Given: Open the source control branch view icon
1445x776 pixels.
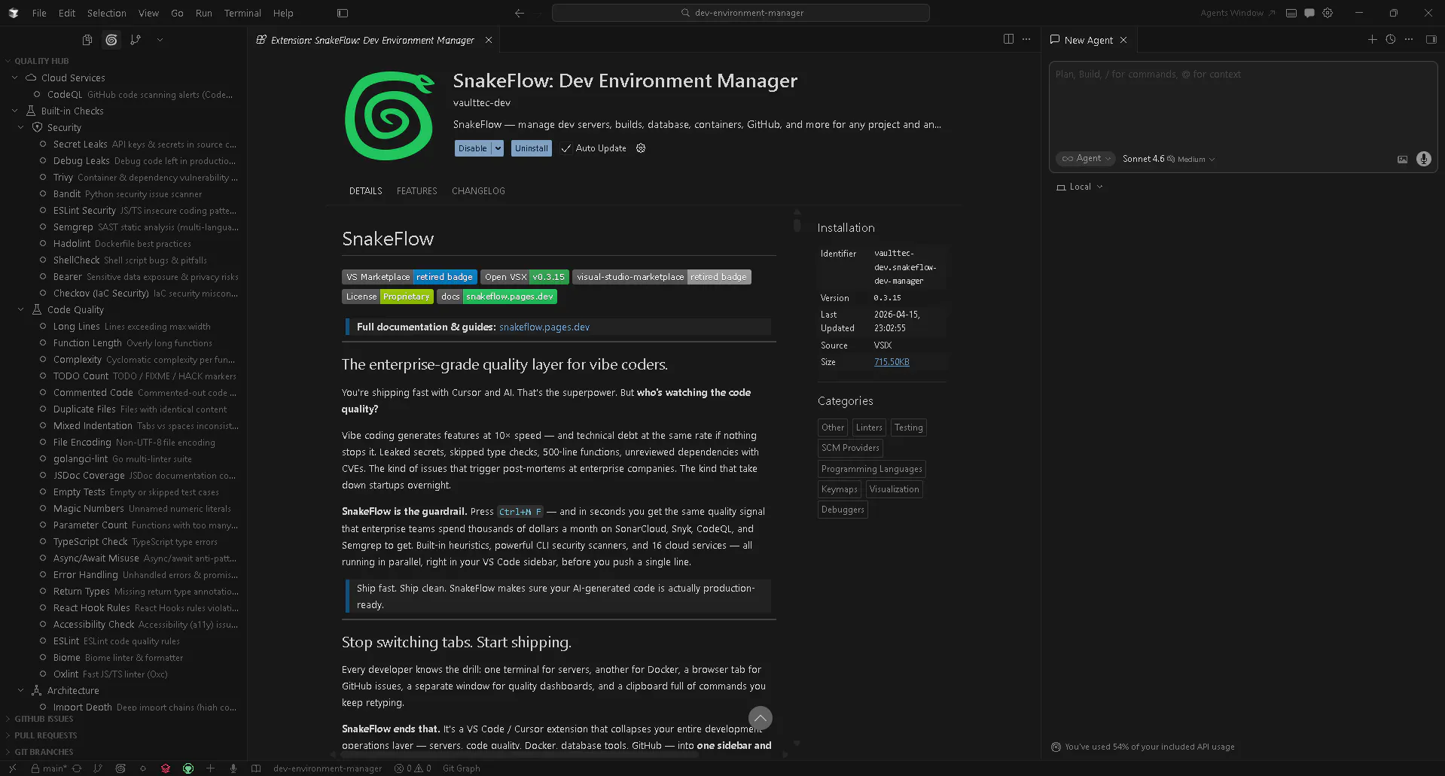Looking at the screenshot, I should [136, 40].
